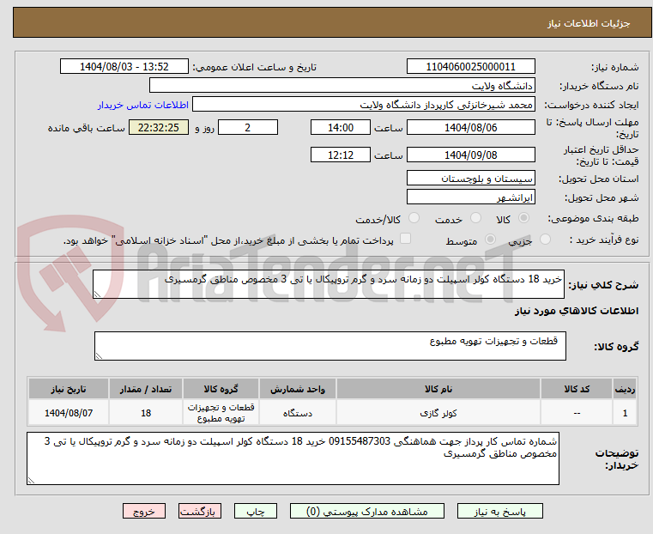Click the بازگشت back button

point(200,511)
